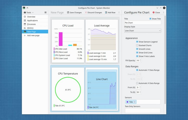This screenshot has height=120, width=188.
Task: Click the Add Row button
Action: [110, 12]
